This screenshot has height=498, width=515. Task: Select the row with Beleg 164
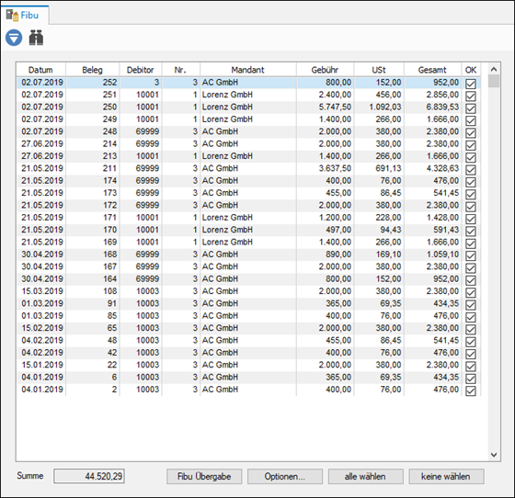click(x=248, y=278)
